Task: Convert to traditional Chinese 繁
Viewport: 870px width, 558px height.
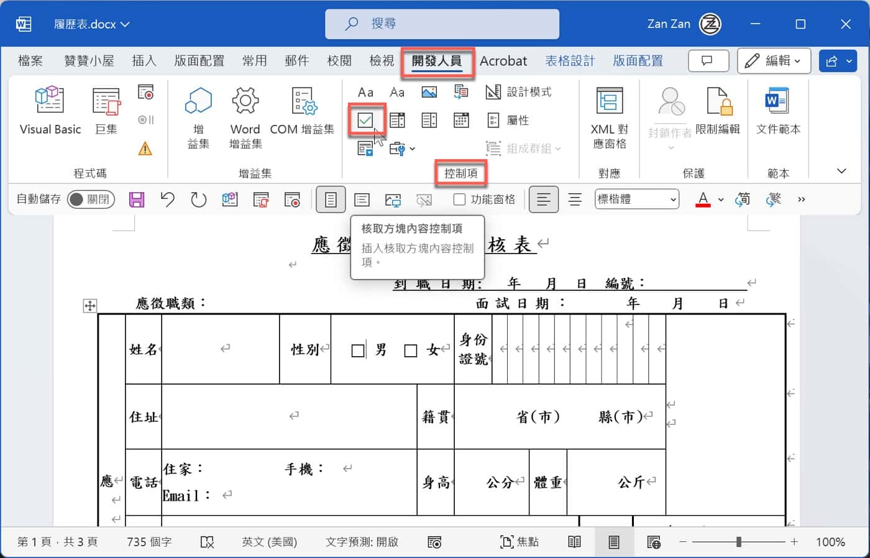Action: click(x=774, y=199)
